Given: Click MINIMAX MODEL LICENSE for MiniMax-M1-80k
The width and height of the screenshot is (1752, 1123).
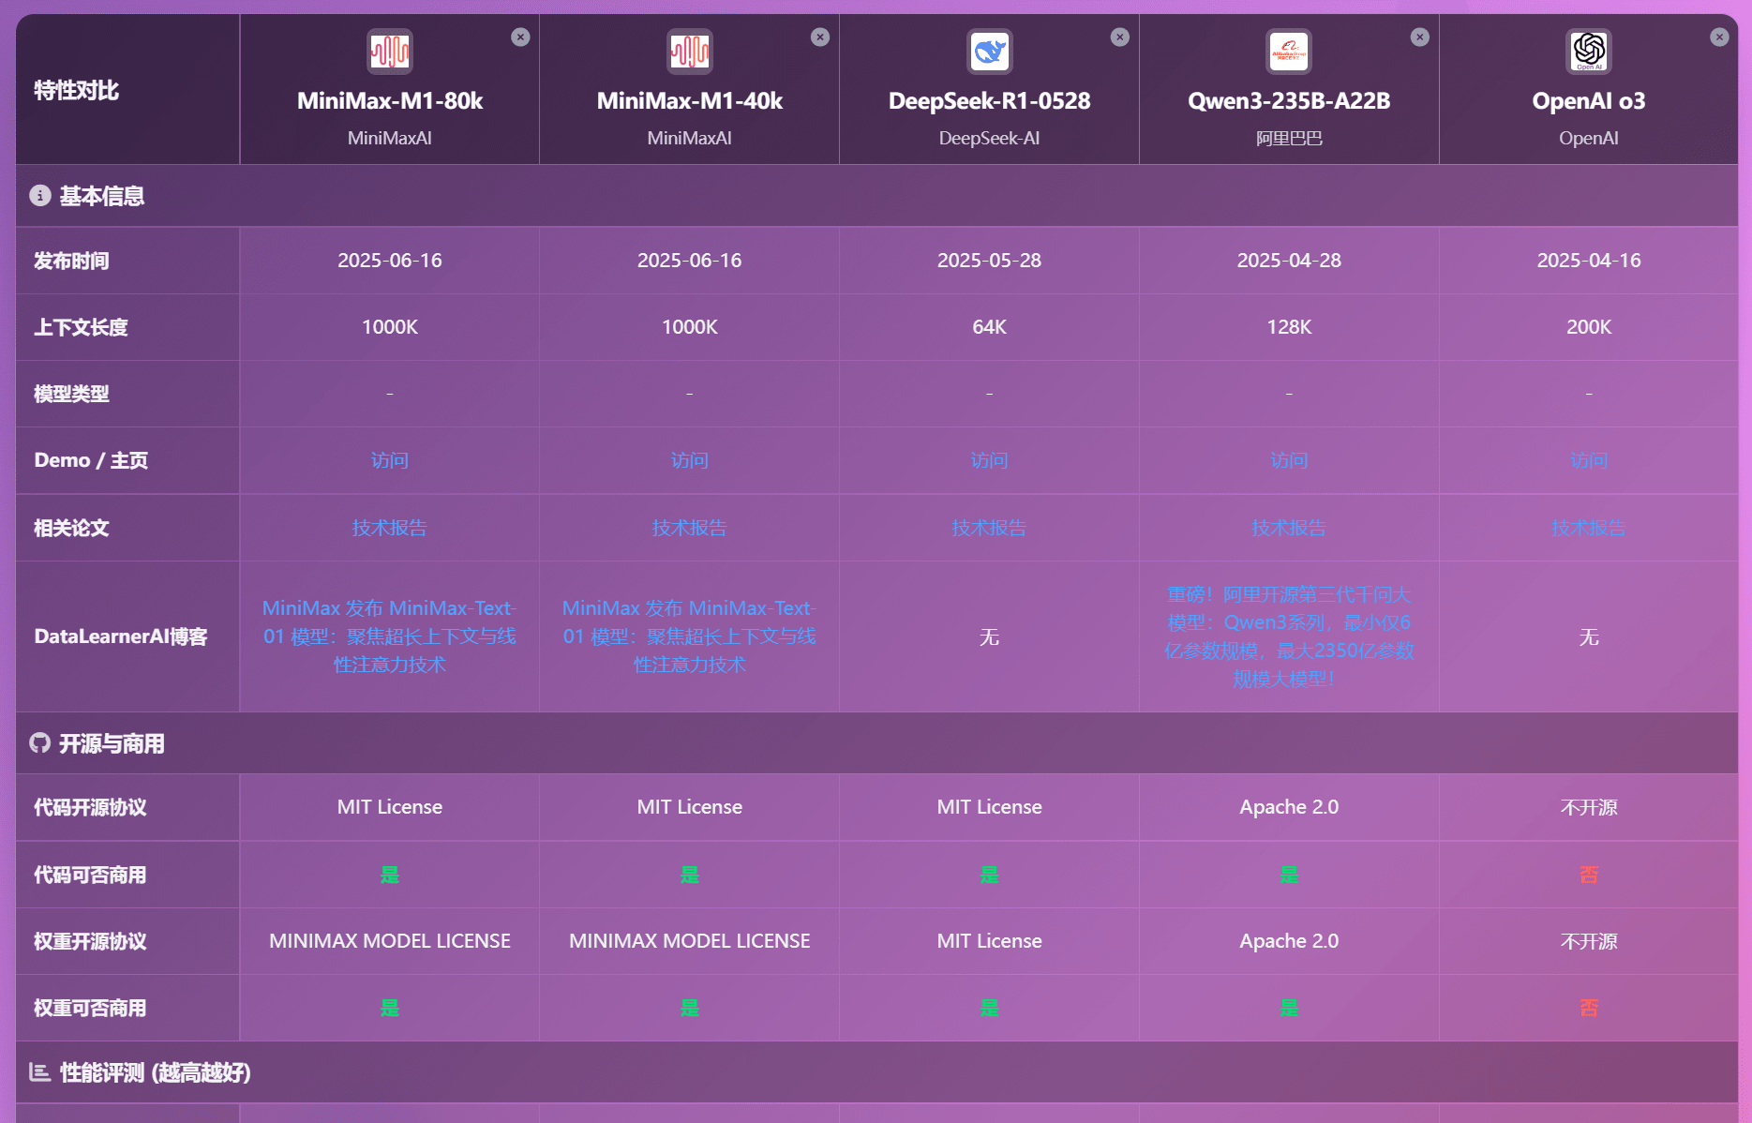Looking at the screenshot, I should coord(390,941).
